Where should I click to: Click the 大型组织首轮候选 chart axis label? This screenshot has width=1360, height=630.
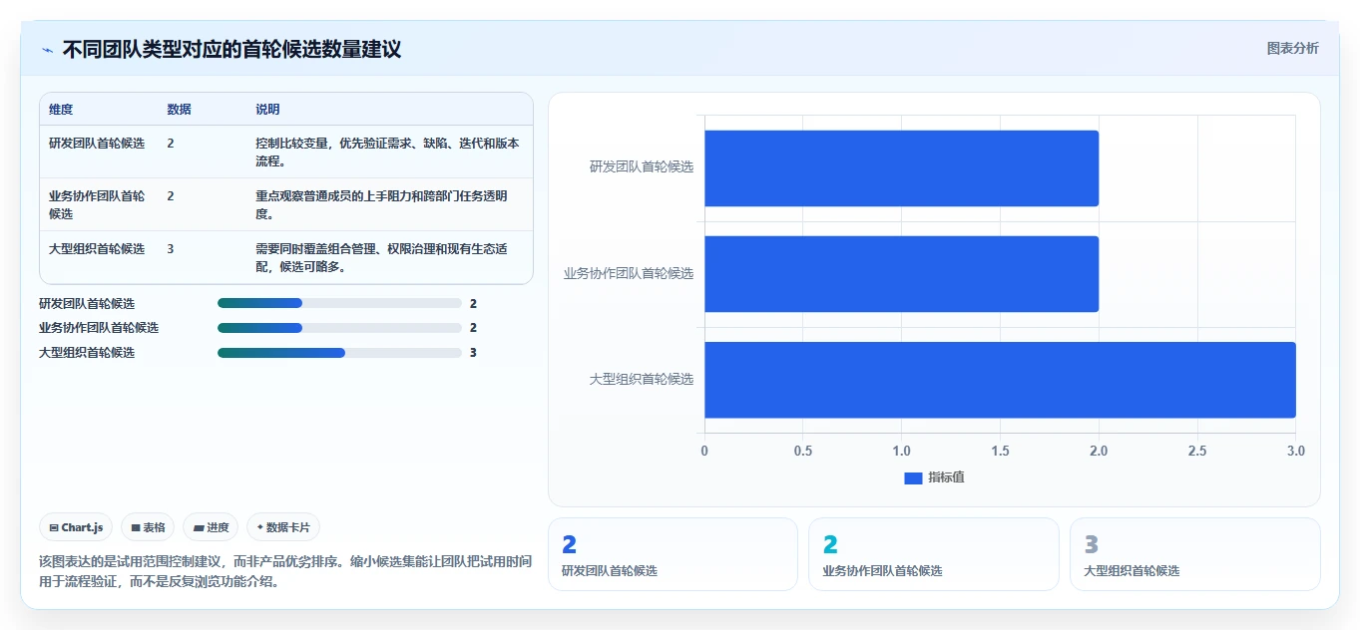[641, 379]
